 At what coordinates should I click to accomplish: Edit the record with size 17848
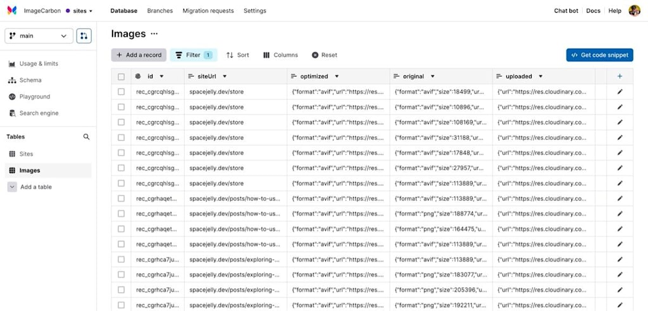click(620, 153)
